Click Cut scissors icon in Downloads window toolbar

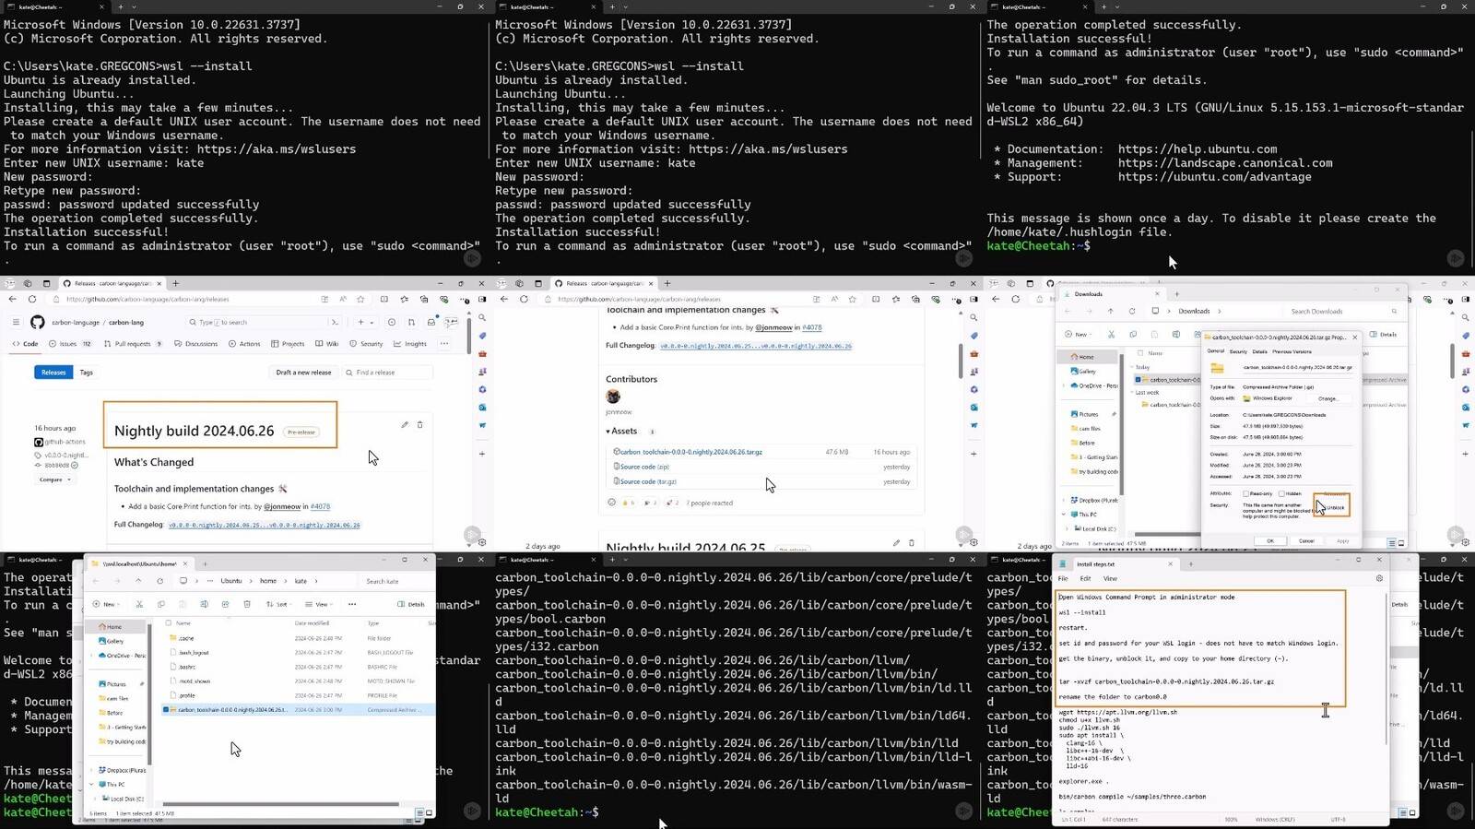click(1111, 334)
